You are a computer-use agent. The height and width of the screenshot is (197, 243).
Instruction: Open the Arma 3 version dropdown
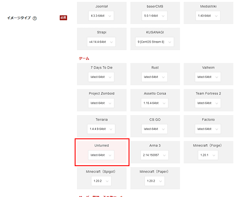(155, 155)
